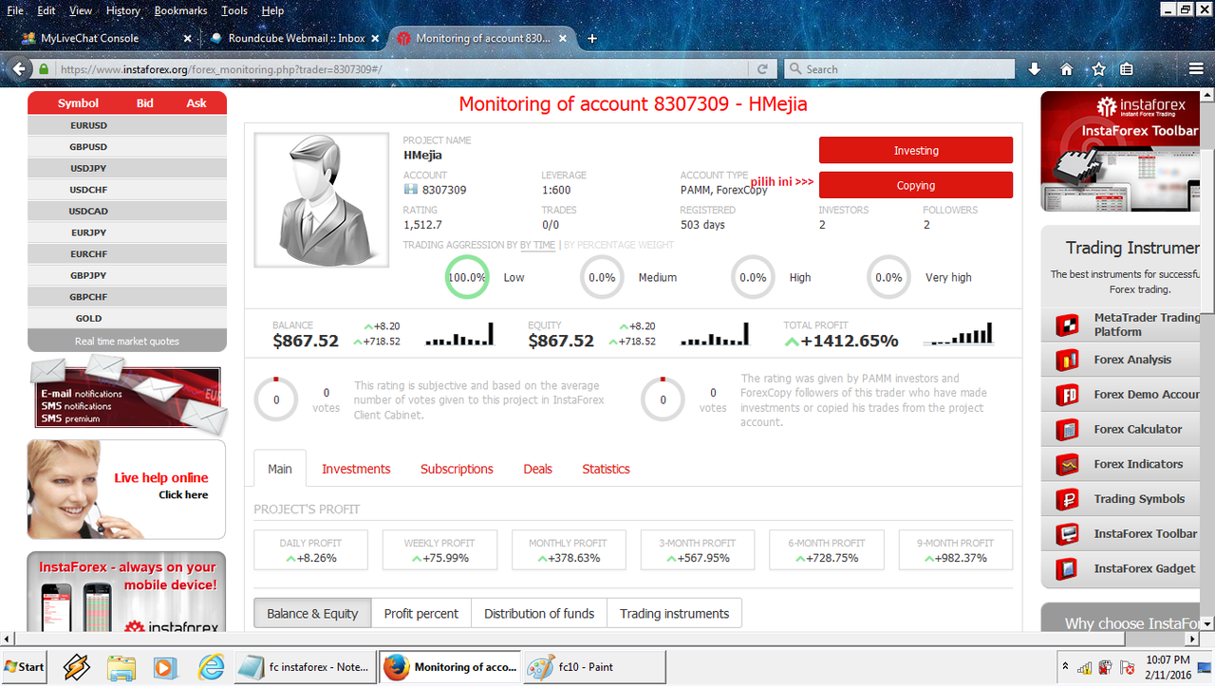The width and height of the screenshot is (1215, 686).
Task: Click the Forex Demo Account icon
Action: point(1067,395)
